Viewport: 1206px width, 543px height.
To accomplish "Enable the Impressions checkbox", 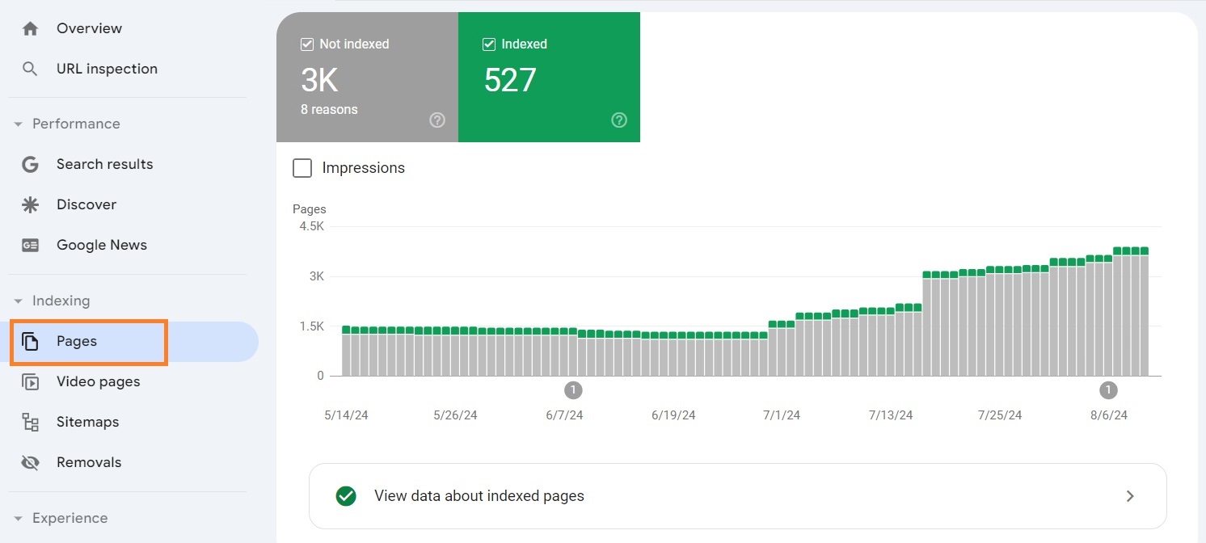I will point(302,168).
